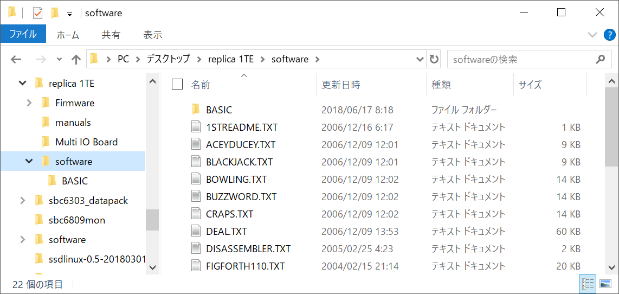The height and width of the screenshot is (294, 619).
Task: Toggle the select-all checkbox in header
Action: 177,84
